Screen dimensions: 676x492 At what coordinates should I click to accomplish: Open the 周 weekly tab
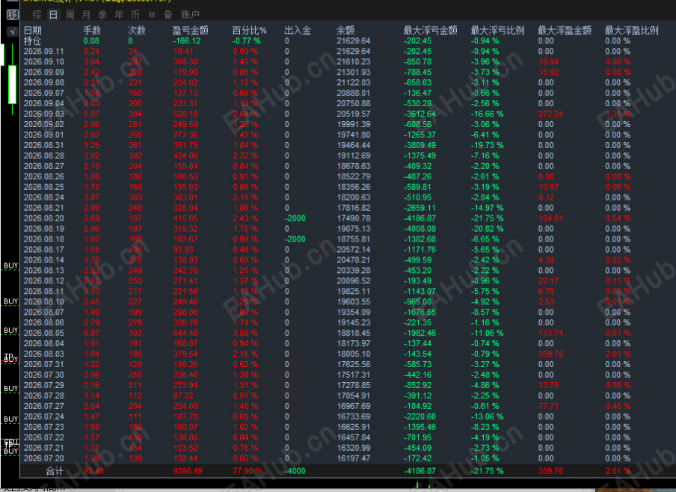pos(70,15)
